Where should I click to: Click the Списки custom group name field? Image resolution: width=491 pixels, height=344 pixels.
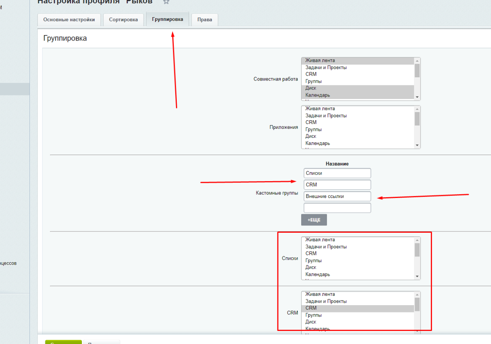coord(337,173)
